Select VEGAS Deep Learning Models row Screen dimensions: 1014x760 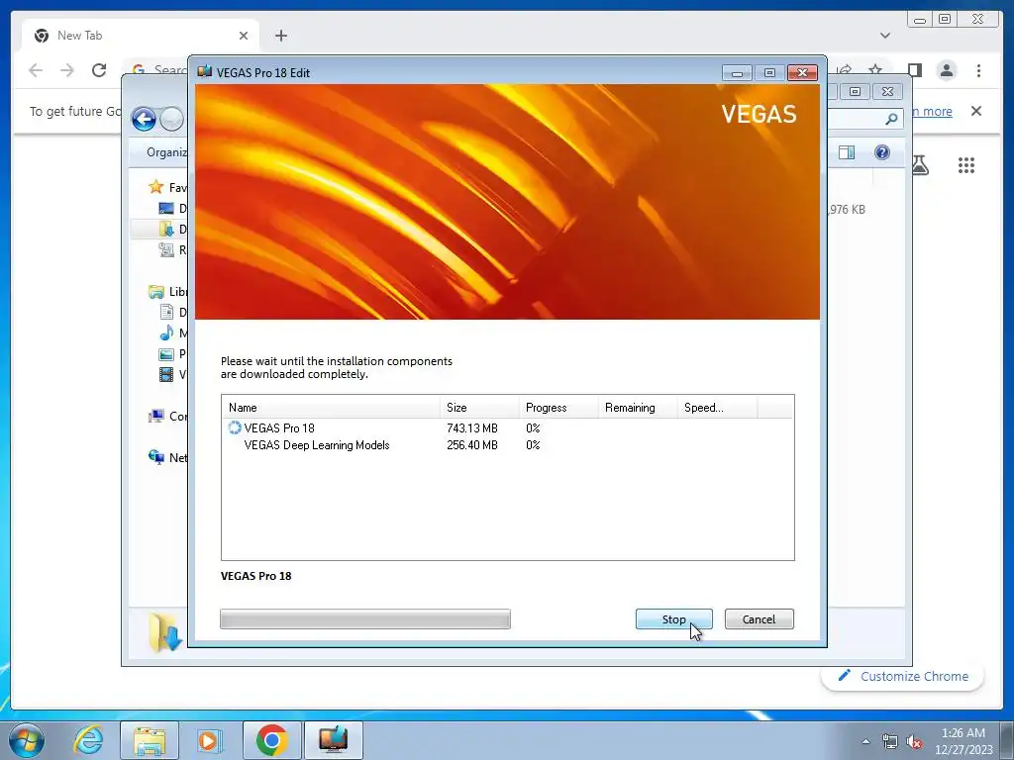(508, 444)
